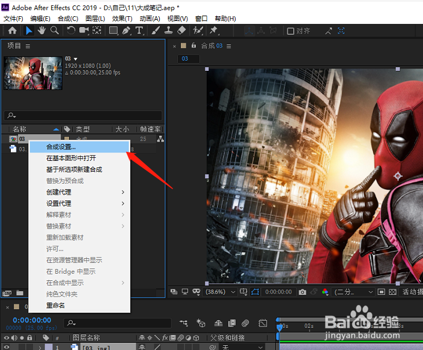Click the flowchart icon beside composition 03
This screenshot has width=423, height=350.
point(160,139)
